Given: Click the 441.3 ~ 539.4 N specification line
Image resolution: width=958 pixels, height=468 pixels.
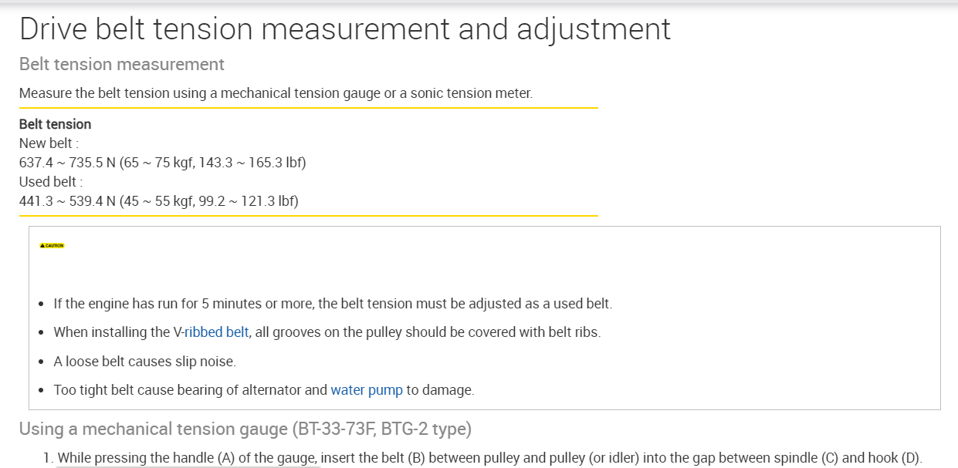Looking at the screenshot, I should [158, 201].
